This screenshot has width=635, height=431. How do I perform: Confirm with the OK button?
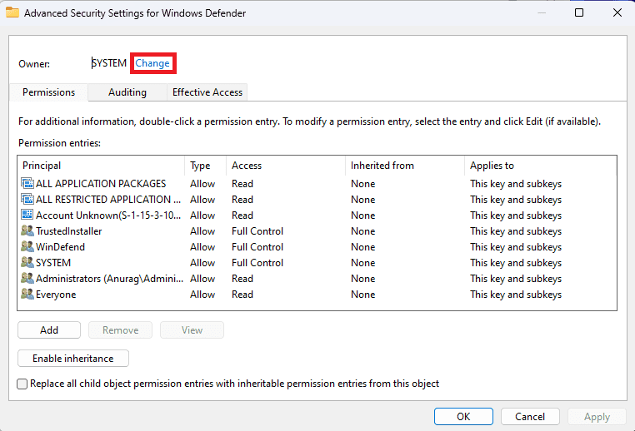(x=463, y=417)
